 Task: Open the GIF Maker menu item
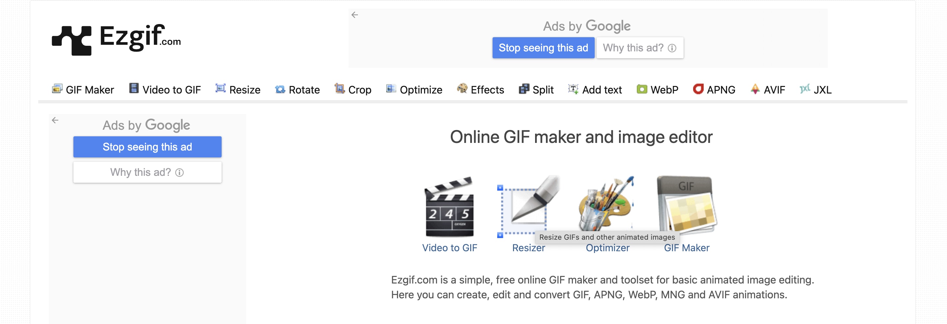[x=83, y=90]
